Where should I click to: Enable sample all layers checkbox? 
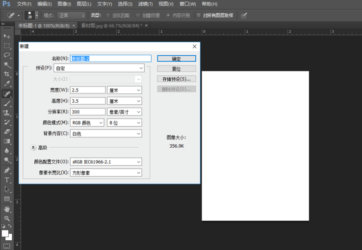click(199, 16)
